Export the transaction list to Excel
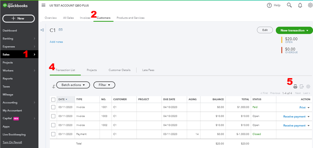Screen dimensions: 313x148 pos(302,87)
